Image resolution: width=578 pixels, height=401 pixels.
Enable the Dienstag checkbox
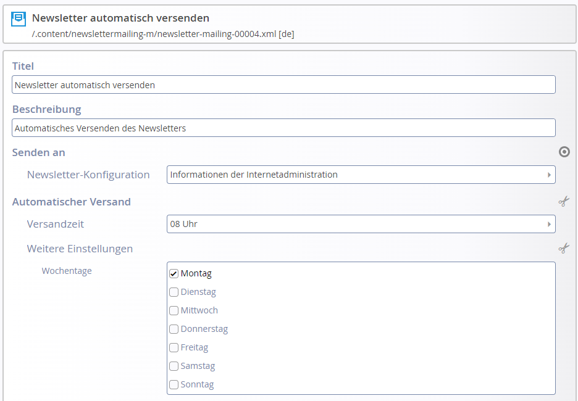click(174, 292)
